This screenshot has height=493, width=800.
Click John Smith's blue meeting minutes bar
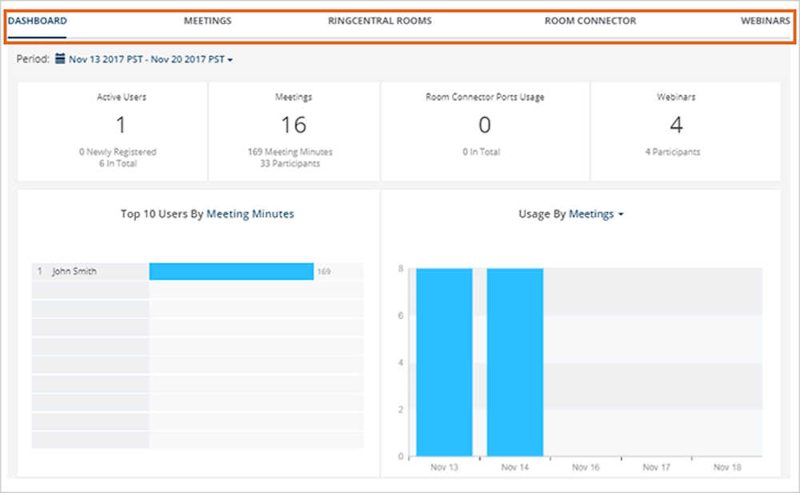pyautogui.click(x=231, y=271)
